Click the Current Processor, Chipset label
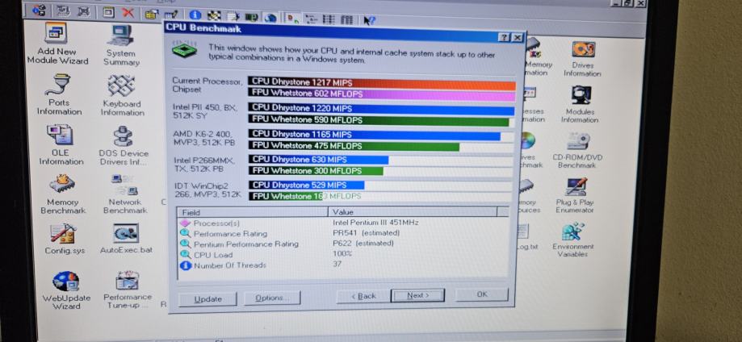 (x=208, y=85)
